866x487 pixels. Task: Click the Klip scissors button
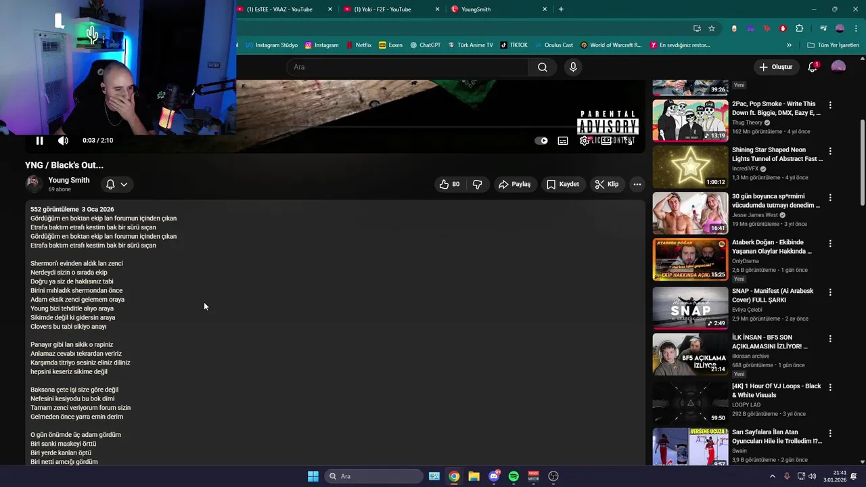click(607, 184)
